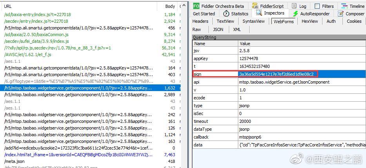
Task: Select the /AWSC/et/1.62.1/et_f.js session
Action: pyautogui.click(x=91, y=55)
